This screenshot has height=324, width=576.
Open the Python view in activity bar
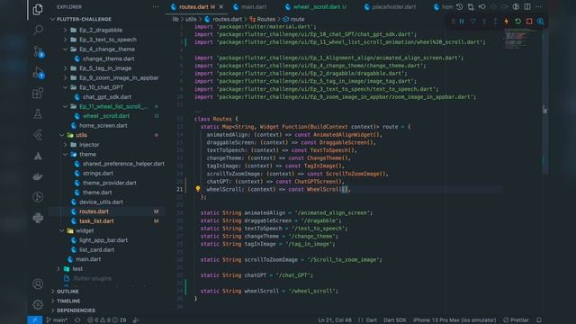click(x=38, y=218)
